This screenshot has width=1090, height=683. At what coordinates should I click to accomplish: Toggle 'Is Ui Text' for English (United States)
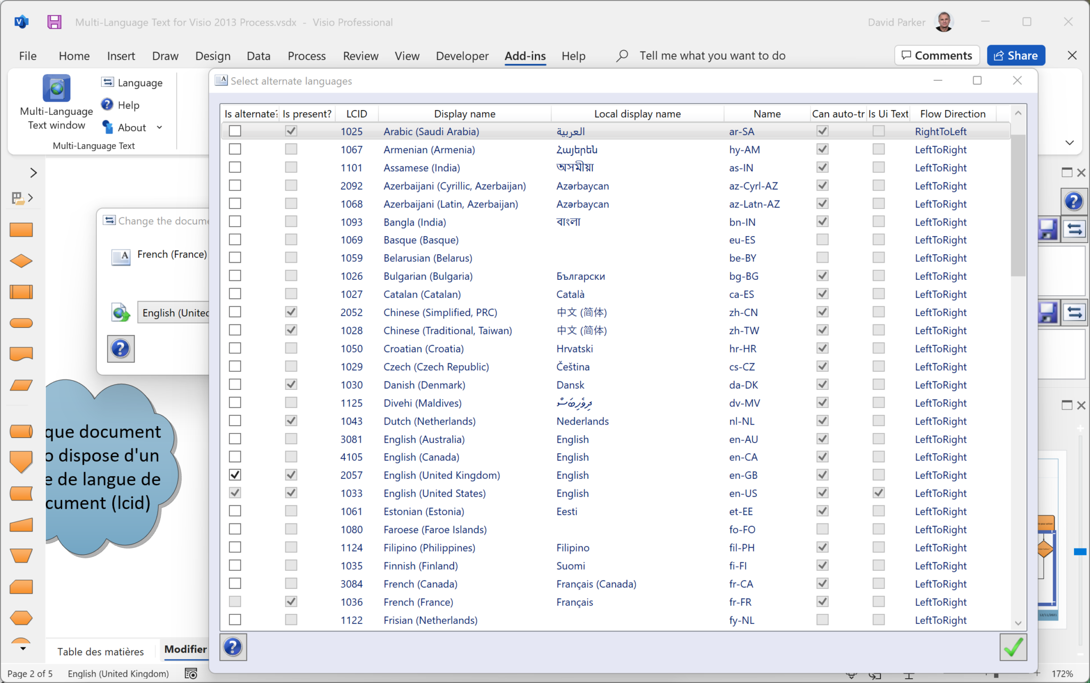coord(878,493)
